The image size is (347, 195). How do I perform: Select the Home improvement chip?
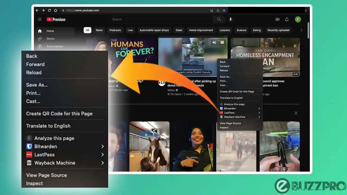201,30
